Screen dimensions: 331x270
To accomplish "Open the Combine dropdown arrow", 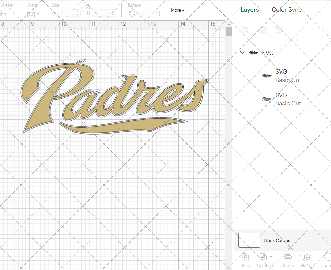I will point(271,256).
